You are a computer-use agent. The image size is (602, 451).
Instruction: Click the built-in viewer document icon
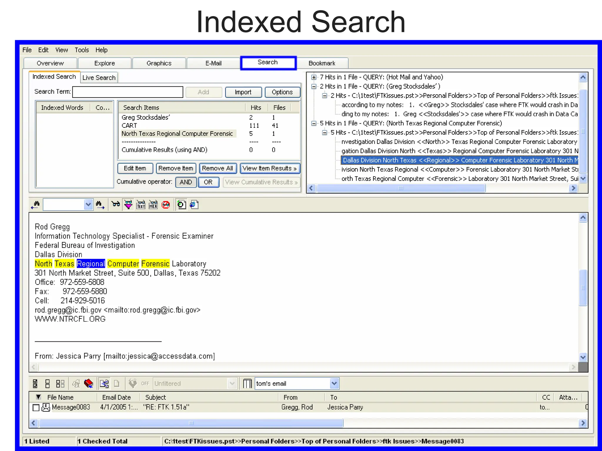(x=181, y=204)
